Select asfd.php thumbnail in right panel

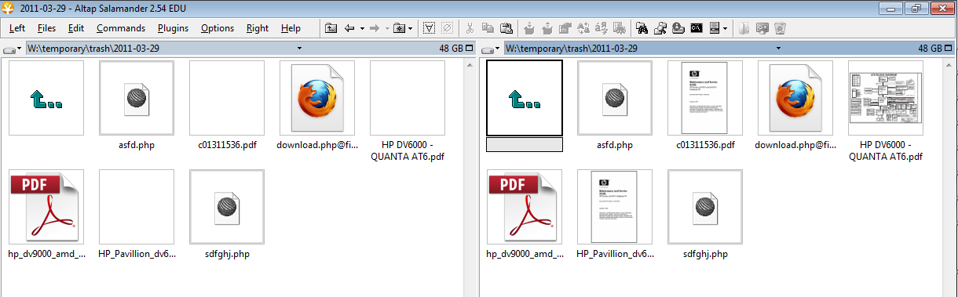click(x=615, y=98)
